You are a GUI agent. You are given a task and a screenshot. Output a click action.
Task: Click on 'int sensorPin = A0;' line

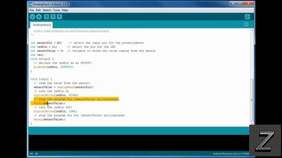tap(46, 43)
